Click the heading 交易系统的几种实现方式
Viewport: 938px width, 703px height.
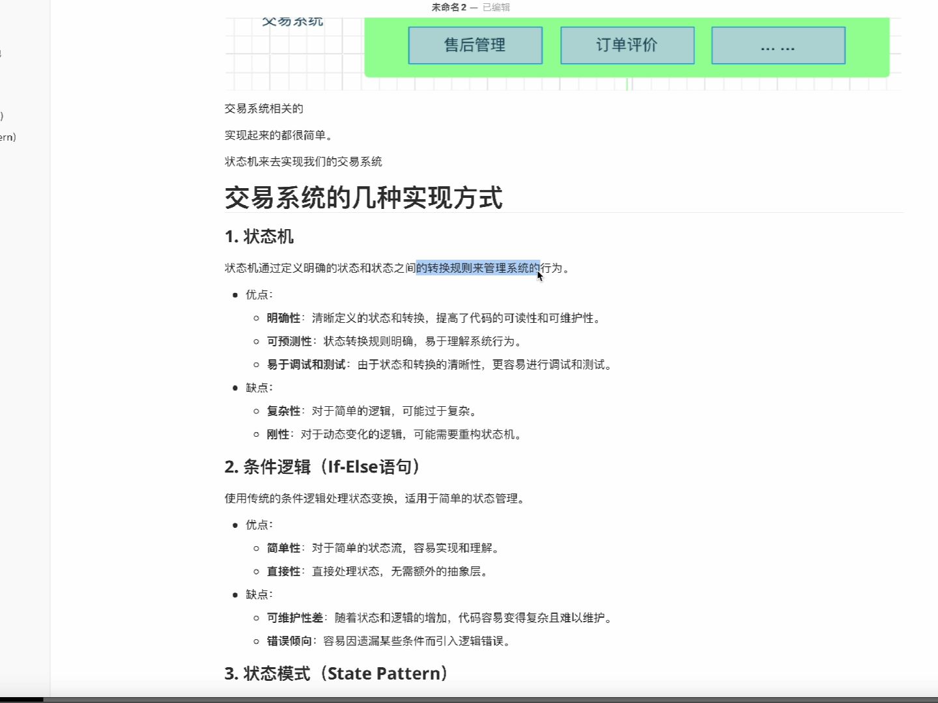363,198
